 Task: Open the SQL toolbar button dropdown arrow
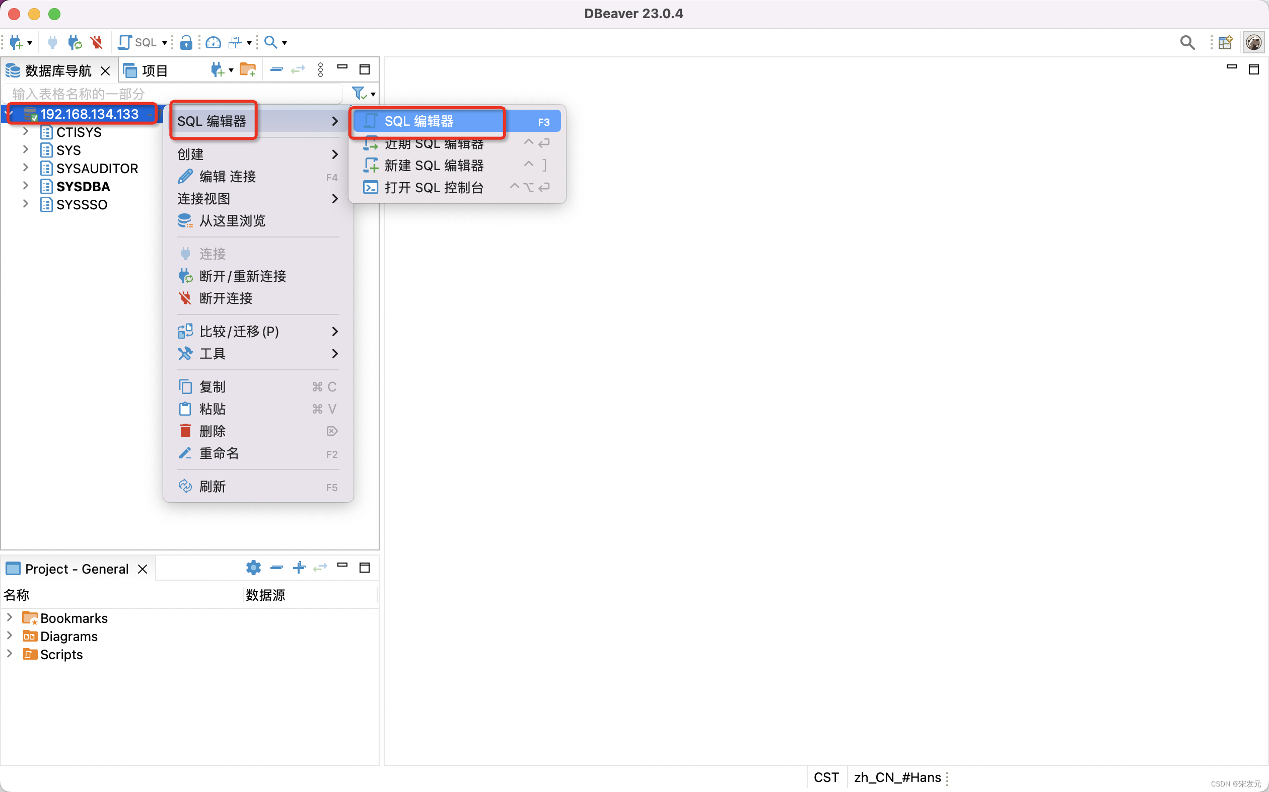(164, 42)
